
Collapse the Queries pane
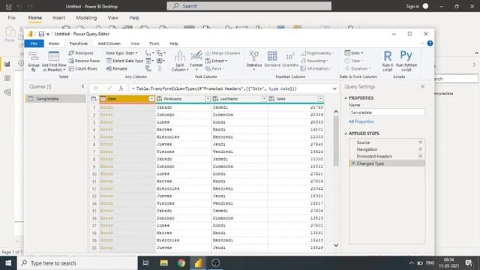coord(82,87)
